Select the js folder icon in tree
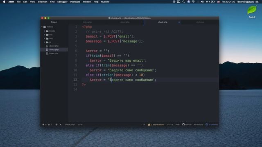 coord(47,42)
